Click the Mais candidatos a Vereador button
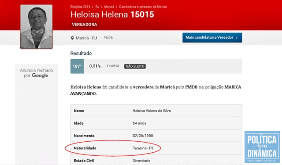Screen dimensions: 282x165 pyautogui.click(x=212, y=38)
